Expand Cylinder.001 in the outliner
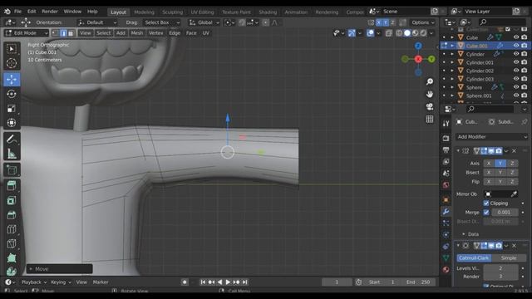The image size is (532, 299). pyautogui.click(x=452, y=62)
